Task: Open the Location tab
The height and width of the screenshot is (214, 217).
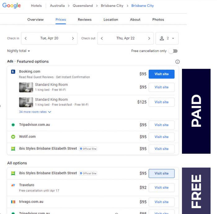Action: tap(111, 19)
